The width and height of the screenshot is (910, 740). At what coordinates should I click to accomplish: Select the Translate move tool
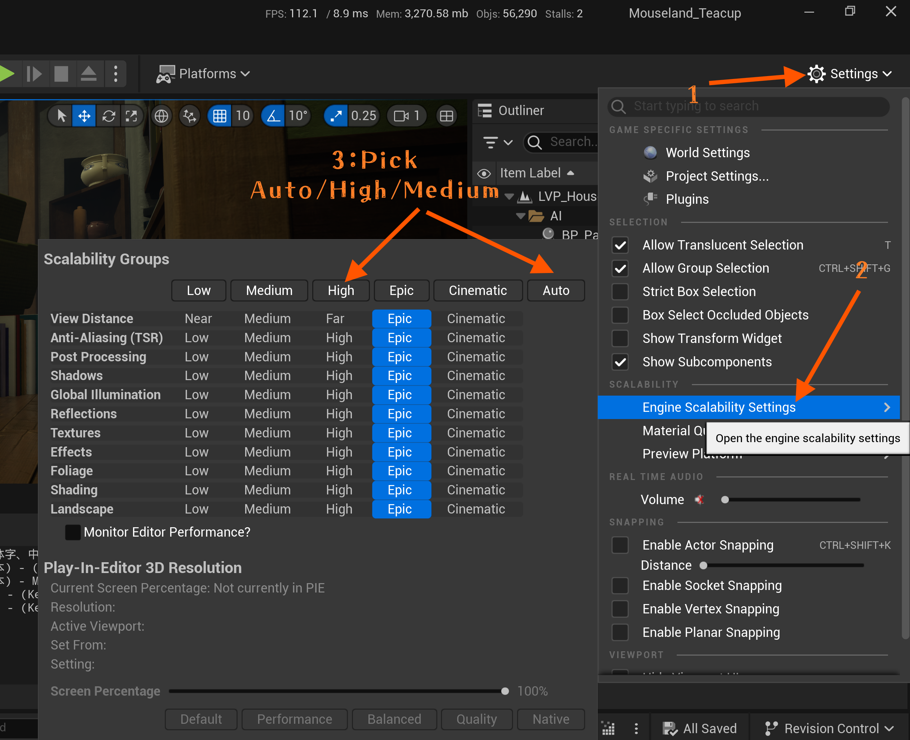[84, 115]
